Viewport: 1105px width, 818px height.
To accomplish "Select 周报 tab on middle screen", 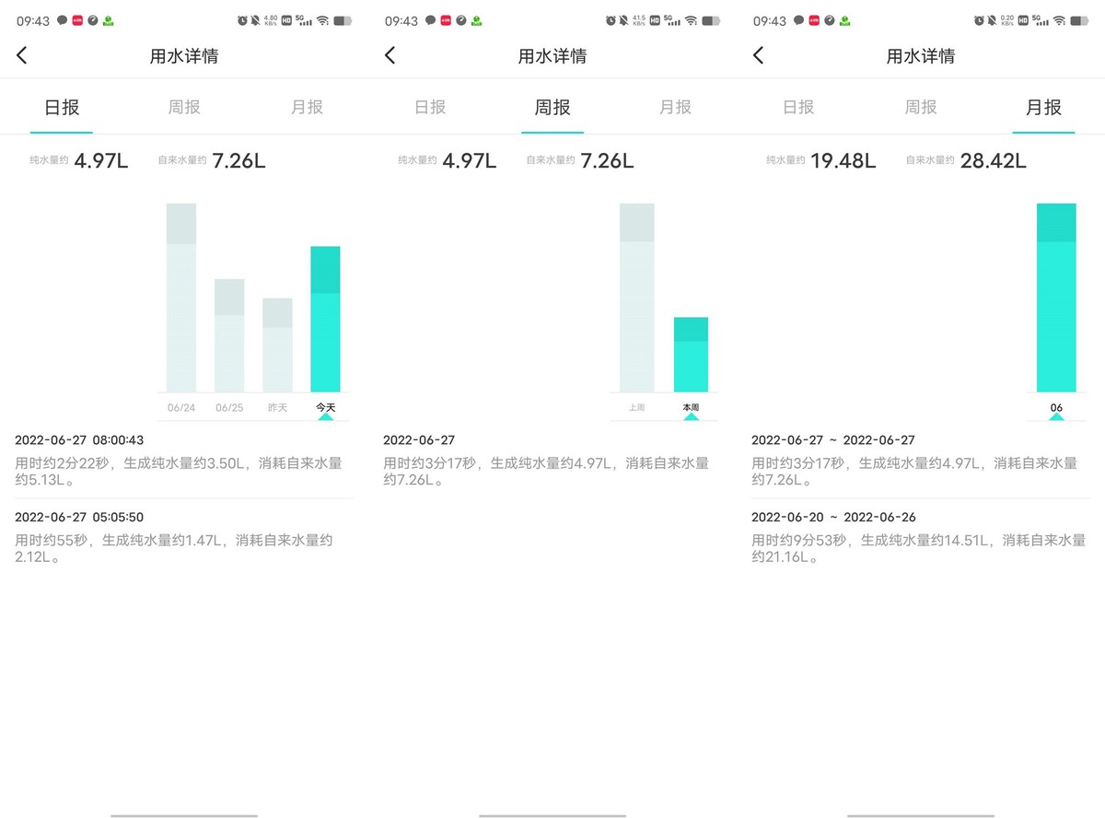I will (x=552, y=107).
